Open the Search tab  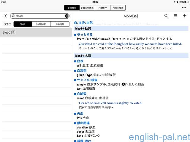72,8
